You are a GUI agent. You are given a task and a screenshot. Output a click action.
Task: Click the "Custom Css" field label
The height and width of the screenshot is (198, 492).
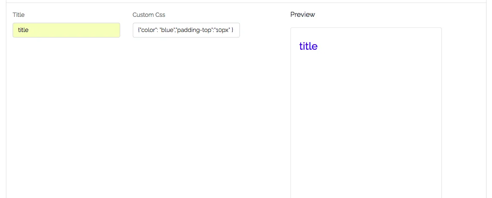pos(149,15)
